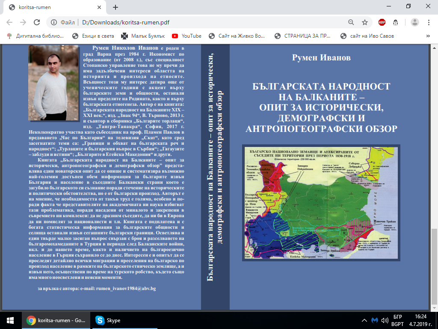438x329 pixels.
Task: Select the koritsa-rumen tab
Action: 51,7
